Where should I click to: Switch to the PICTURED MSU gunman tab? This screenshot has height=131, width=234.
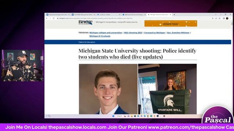83,15
